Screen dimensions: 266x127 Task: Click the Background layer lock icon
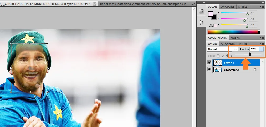click(x=255, y=70)
